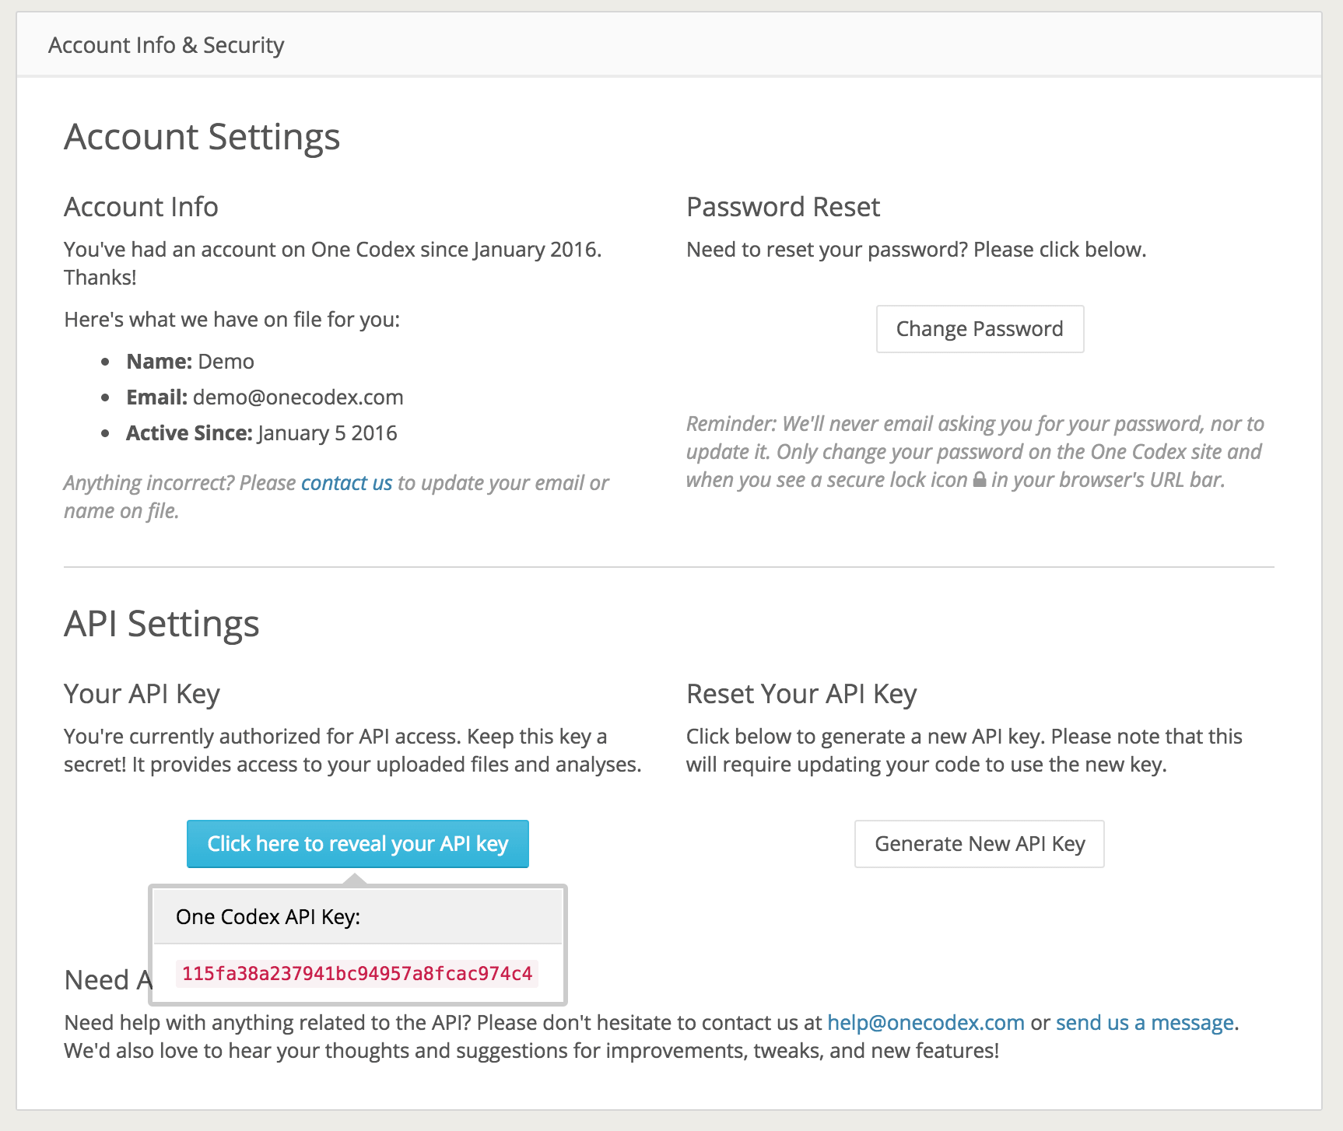Select the red API key code string

tap(357, 973)
